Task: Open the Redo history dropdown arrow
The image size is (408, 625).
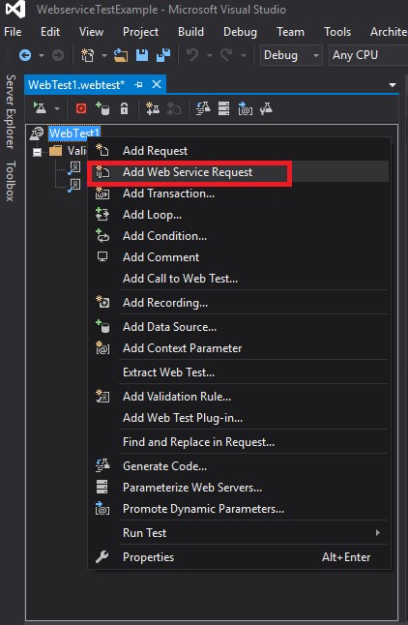Action: [243, 55]
